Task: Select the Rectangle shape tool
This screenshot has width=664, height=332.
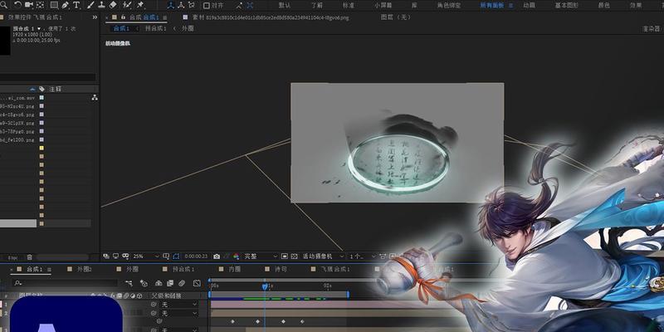Action: pyautogui.click(x=54, y=5)
